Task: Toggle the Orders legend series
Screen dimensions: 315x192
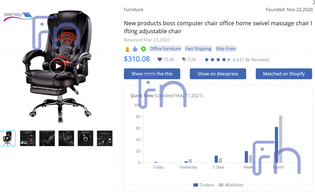Action: point(204,185)
